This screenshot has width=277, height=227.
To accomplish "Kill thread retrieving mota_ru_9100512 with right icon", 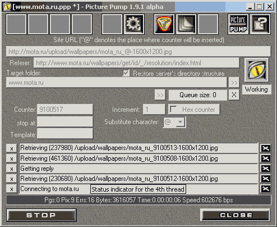I will (x=266, y=179).
